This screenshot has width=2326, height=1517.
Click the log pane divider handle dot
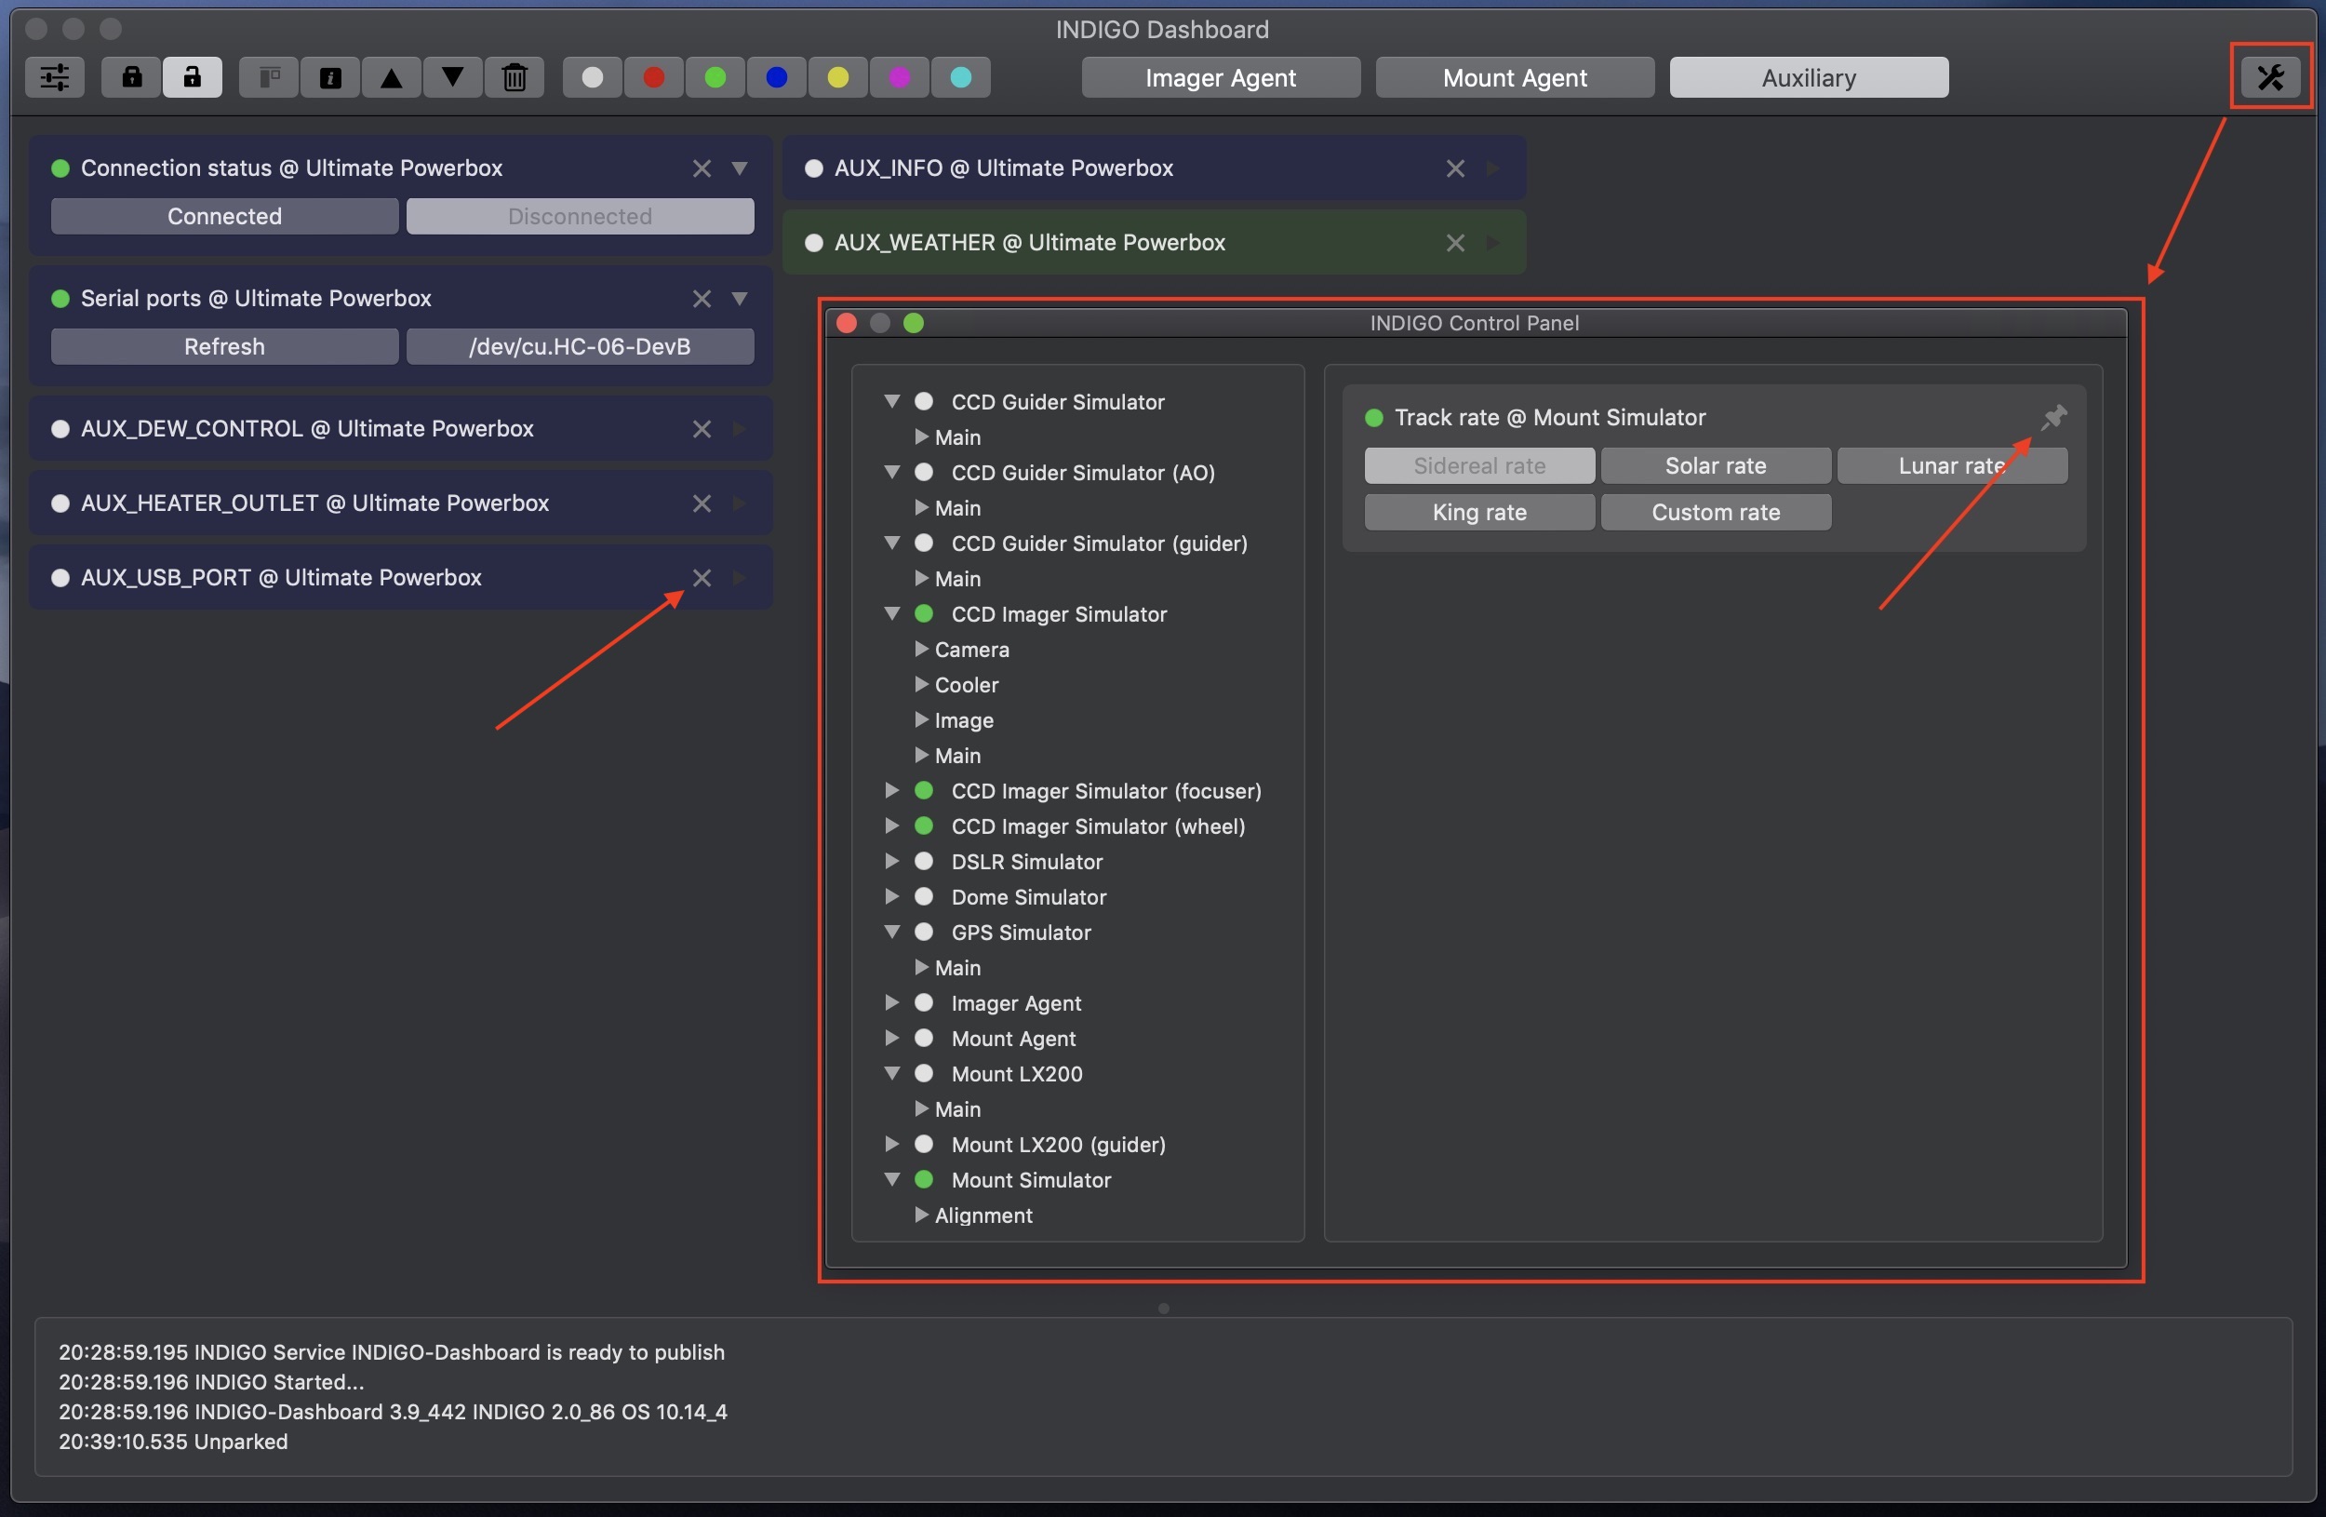click(1163, 1308)
